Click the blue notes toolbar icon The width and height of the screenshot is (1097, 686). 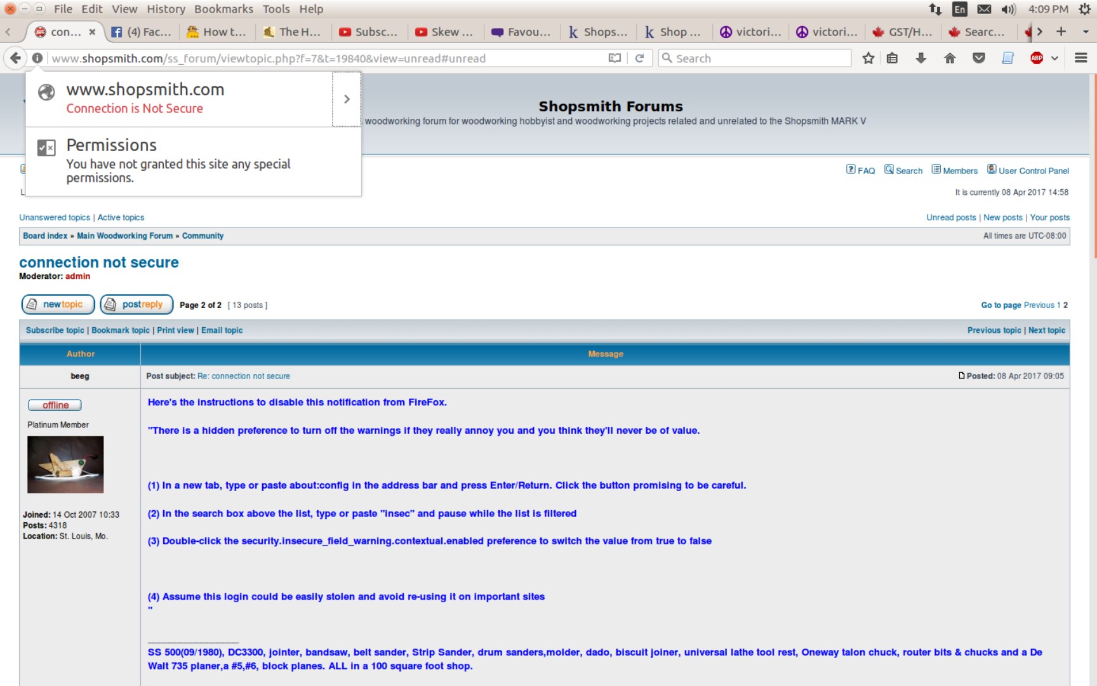pyautogui.click(x=1007, y=58)
